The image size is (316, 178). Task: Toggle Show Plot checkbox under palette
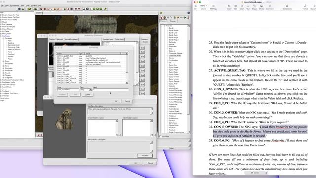coord(161,136)
